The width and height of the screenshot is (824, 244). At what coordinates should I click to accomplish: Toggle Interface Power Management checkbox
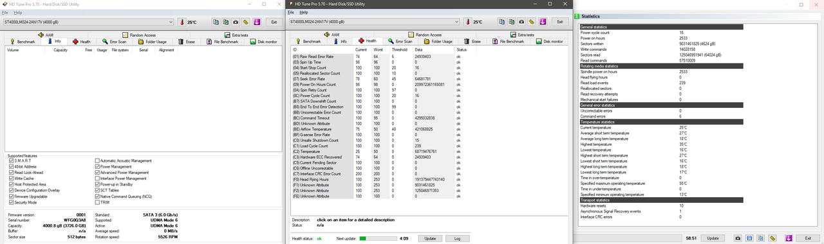coord(98,179)
